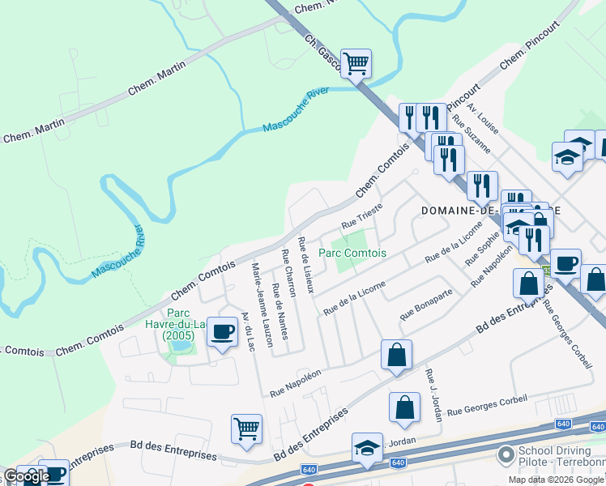Click Rue Napoléon label below Av. du Lac
The width and height of the screenshot is (606, 486).
[x=296, y=384]
